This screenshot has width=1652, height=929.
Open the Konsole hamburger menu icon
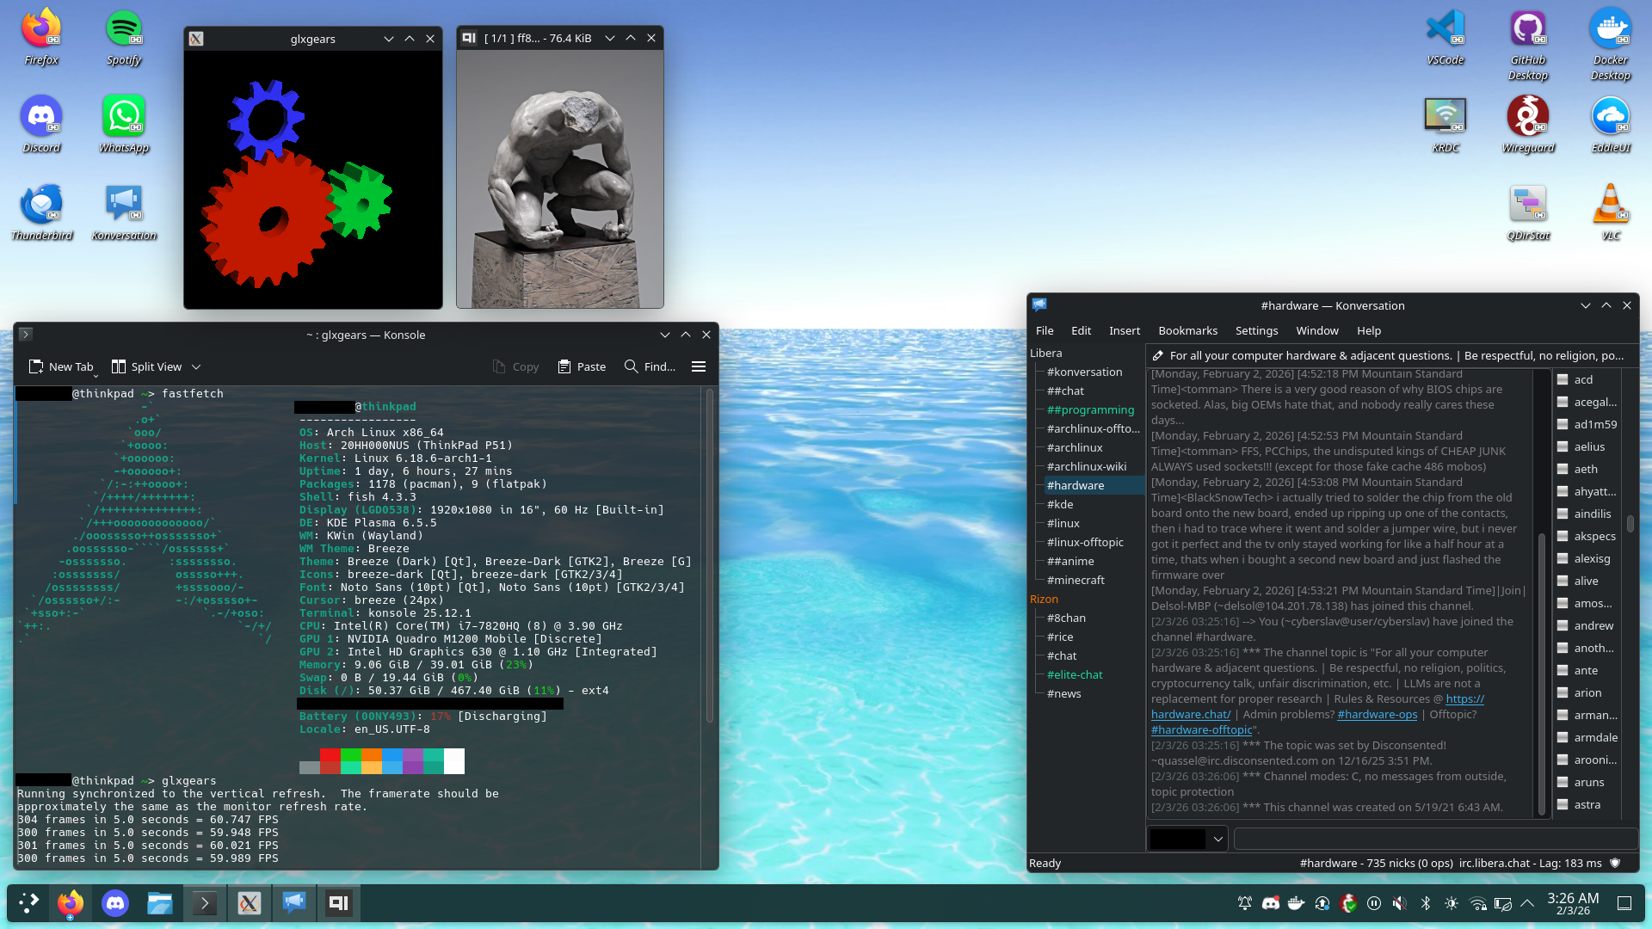pos(699,366)
